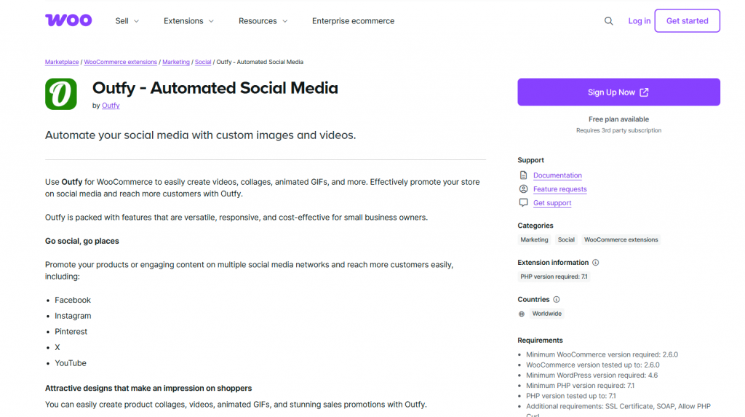Open the Documentation link
This screenshot has width=745, height=417.
[557, 175]
